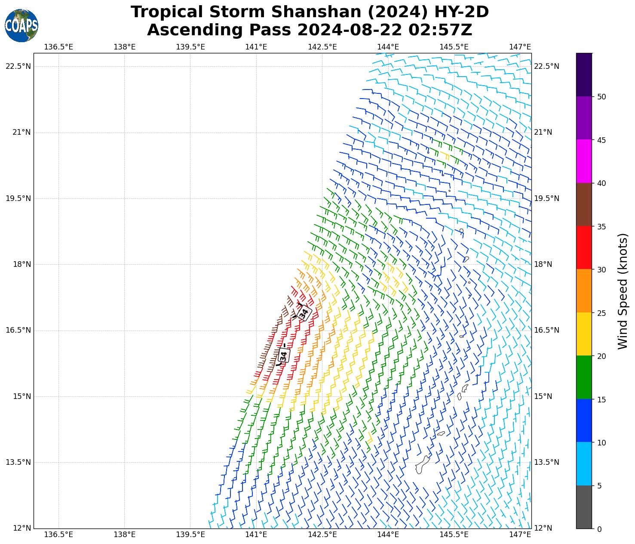Select the red 30–35 knot colorbar segment

(584, 247)
